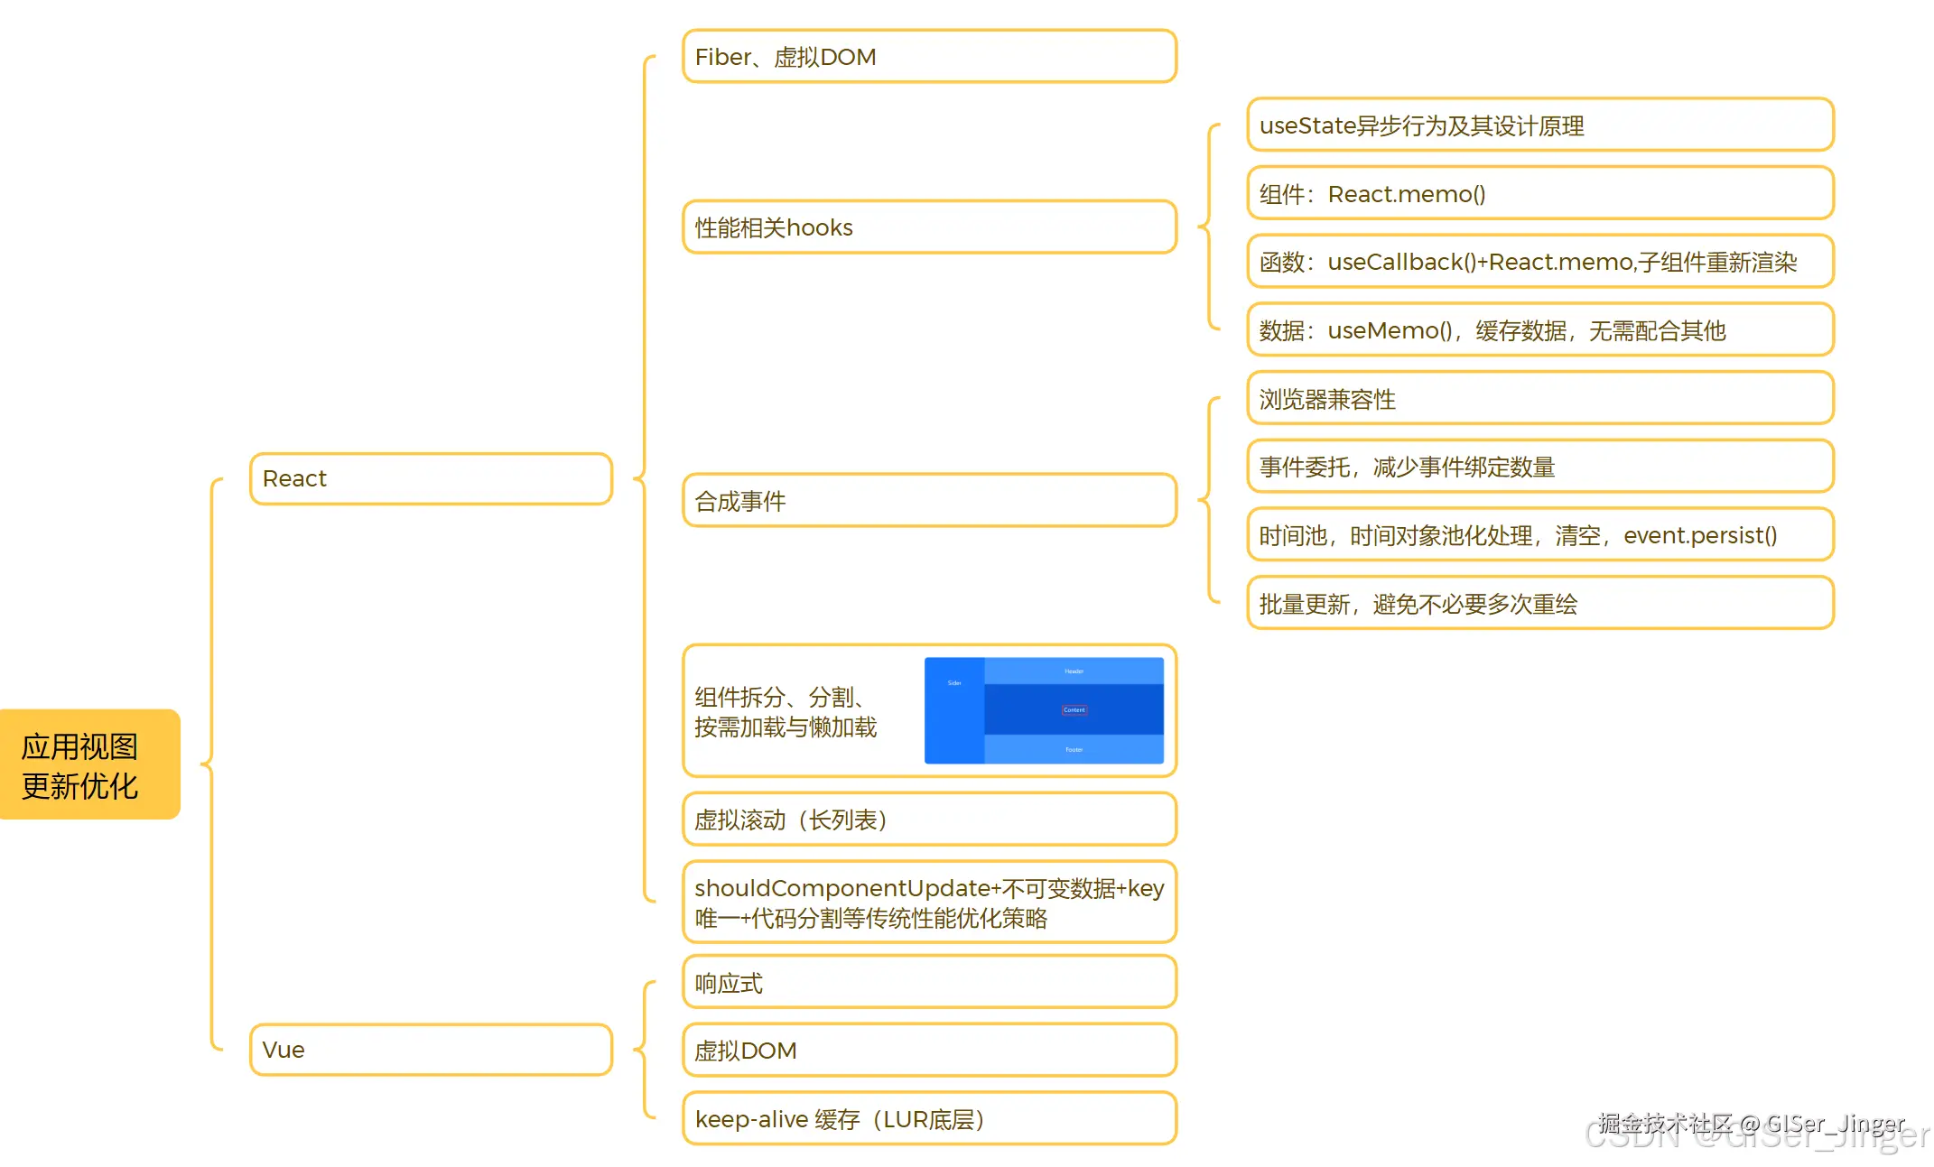1934x1167 pixels.
Task: Select the Fiber、虚拟DOM node
Action: 928,57
